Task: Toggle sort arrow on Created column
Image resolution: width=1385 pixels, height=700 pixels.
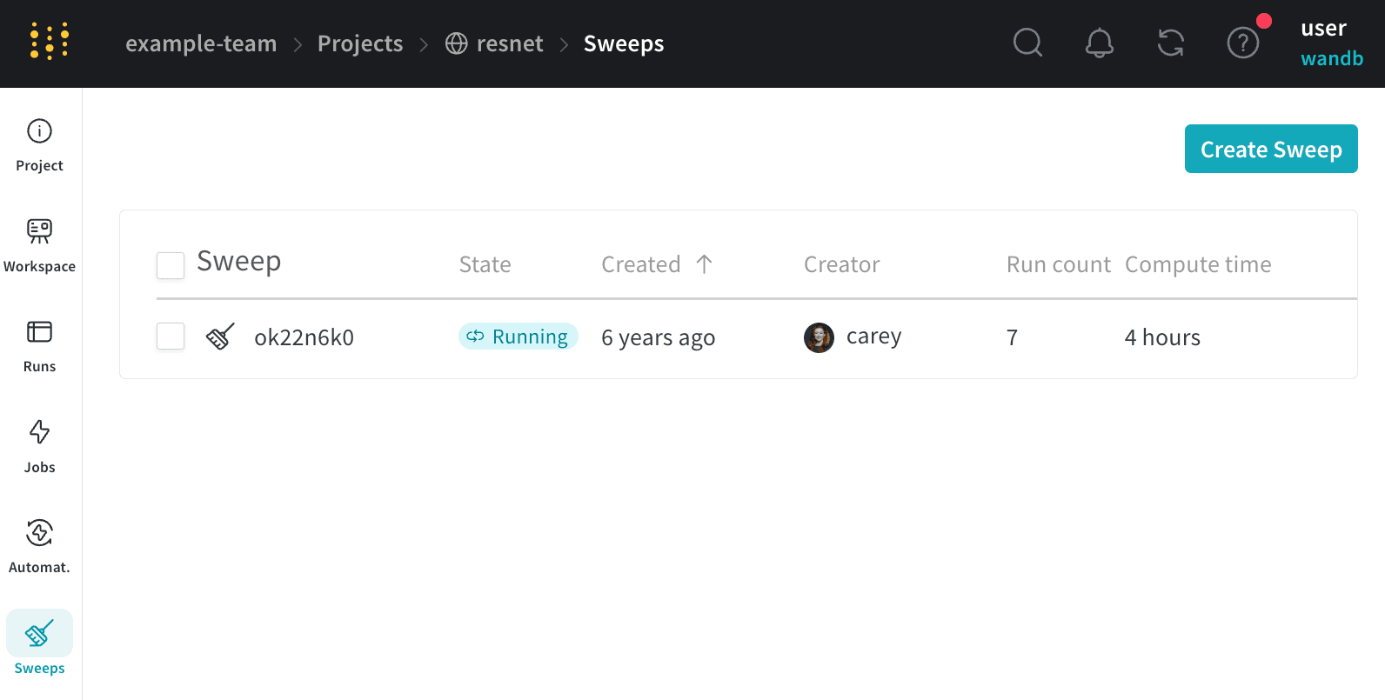Action: (704, 263)
